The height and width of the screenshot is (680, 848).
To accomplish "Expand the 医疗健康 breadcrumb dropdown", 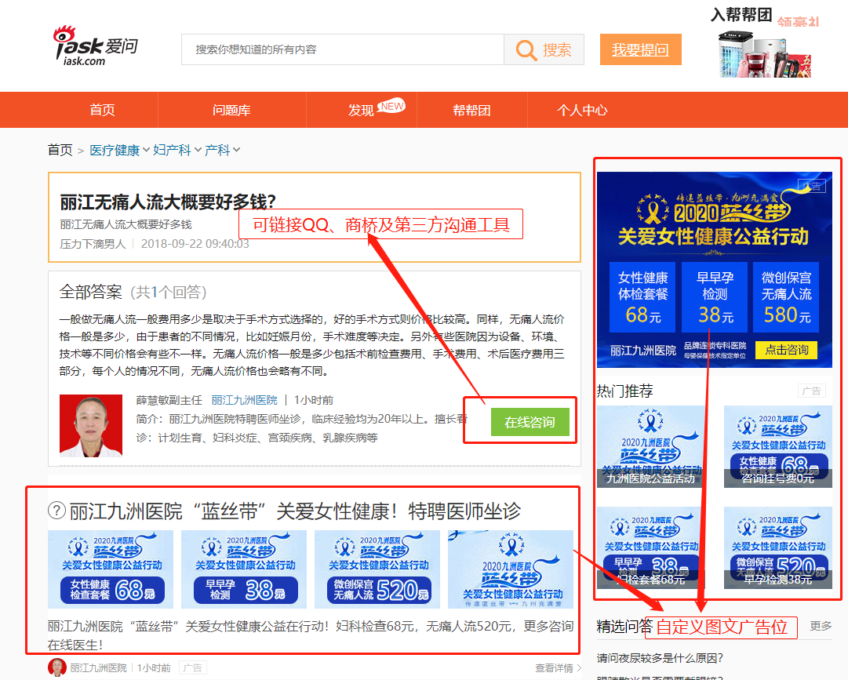I will tap(146, 150).
